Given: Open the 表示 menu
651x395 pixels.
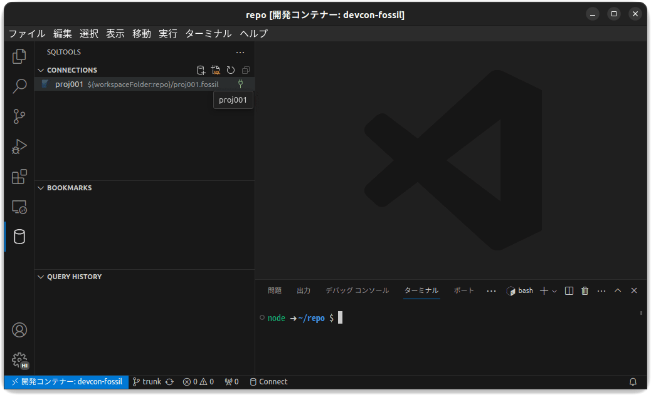Looking at the screenshot, I should click(115, 34).
